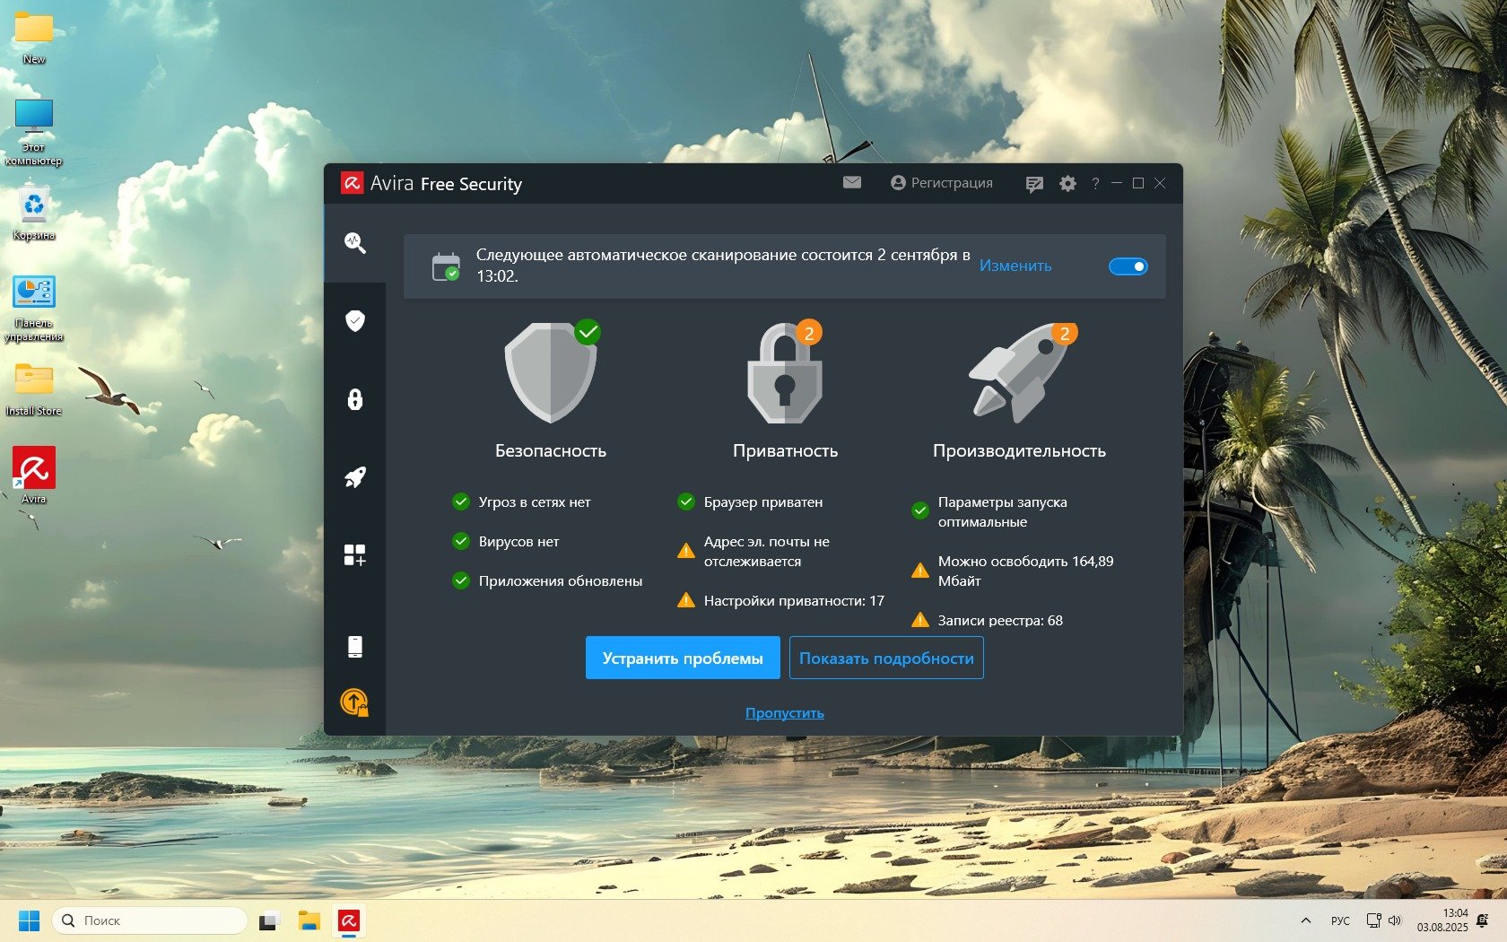
Task: Click the Show details (Показать подробности) button
Action: coord(886,658)
